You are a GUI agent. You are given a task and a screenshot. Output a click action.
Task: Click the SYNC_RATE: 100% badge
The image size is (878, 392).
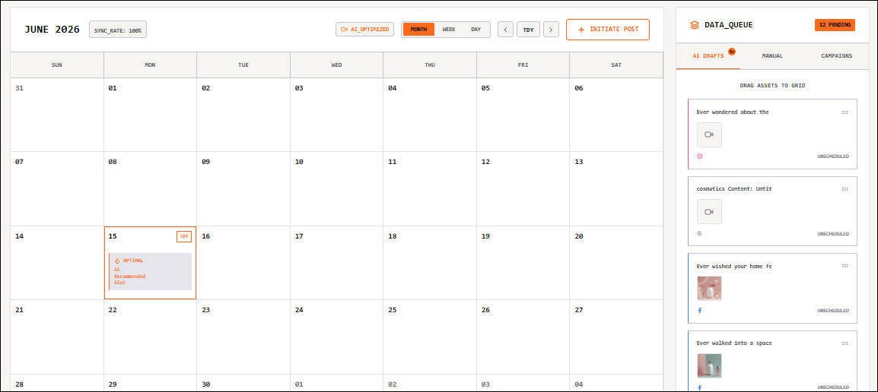[118, 30]
